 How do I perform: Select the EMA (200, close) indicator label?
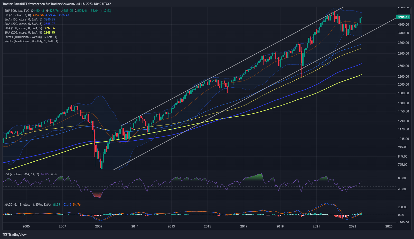pyautogui.click(x=23, y=24)
